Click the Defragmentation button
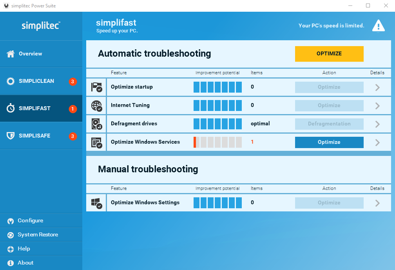 329,124
